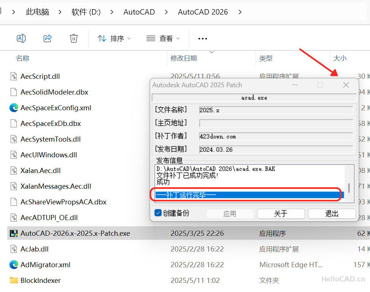The image size is (370, 292).
Task: Click the AcShareViewPropsACA.dbx file name
Action: [64, 202]
